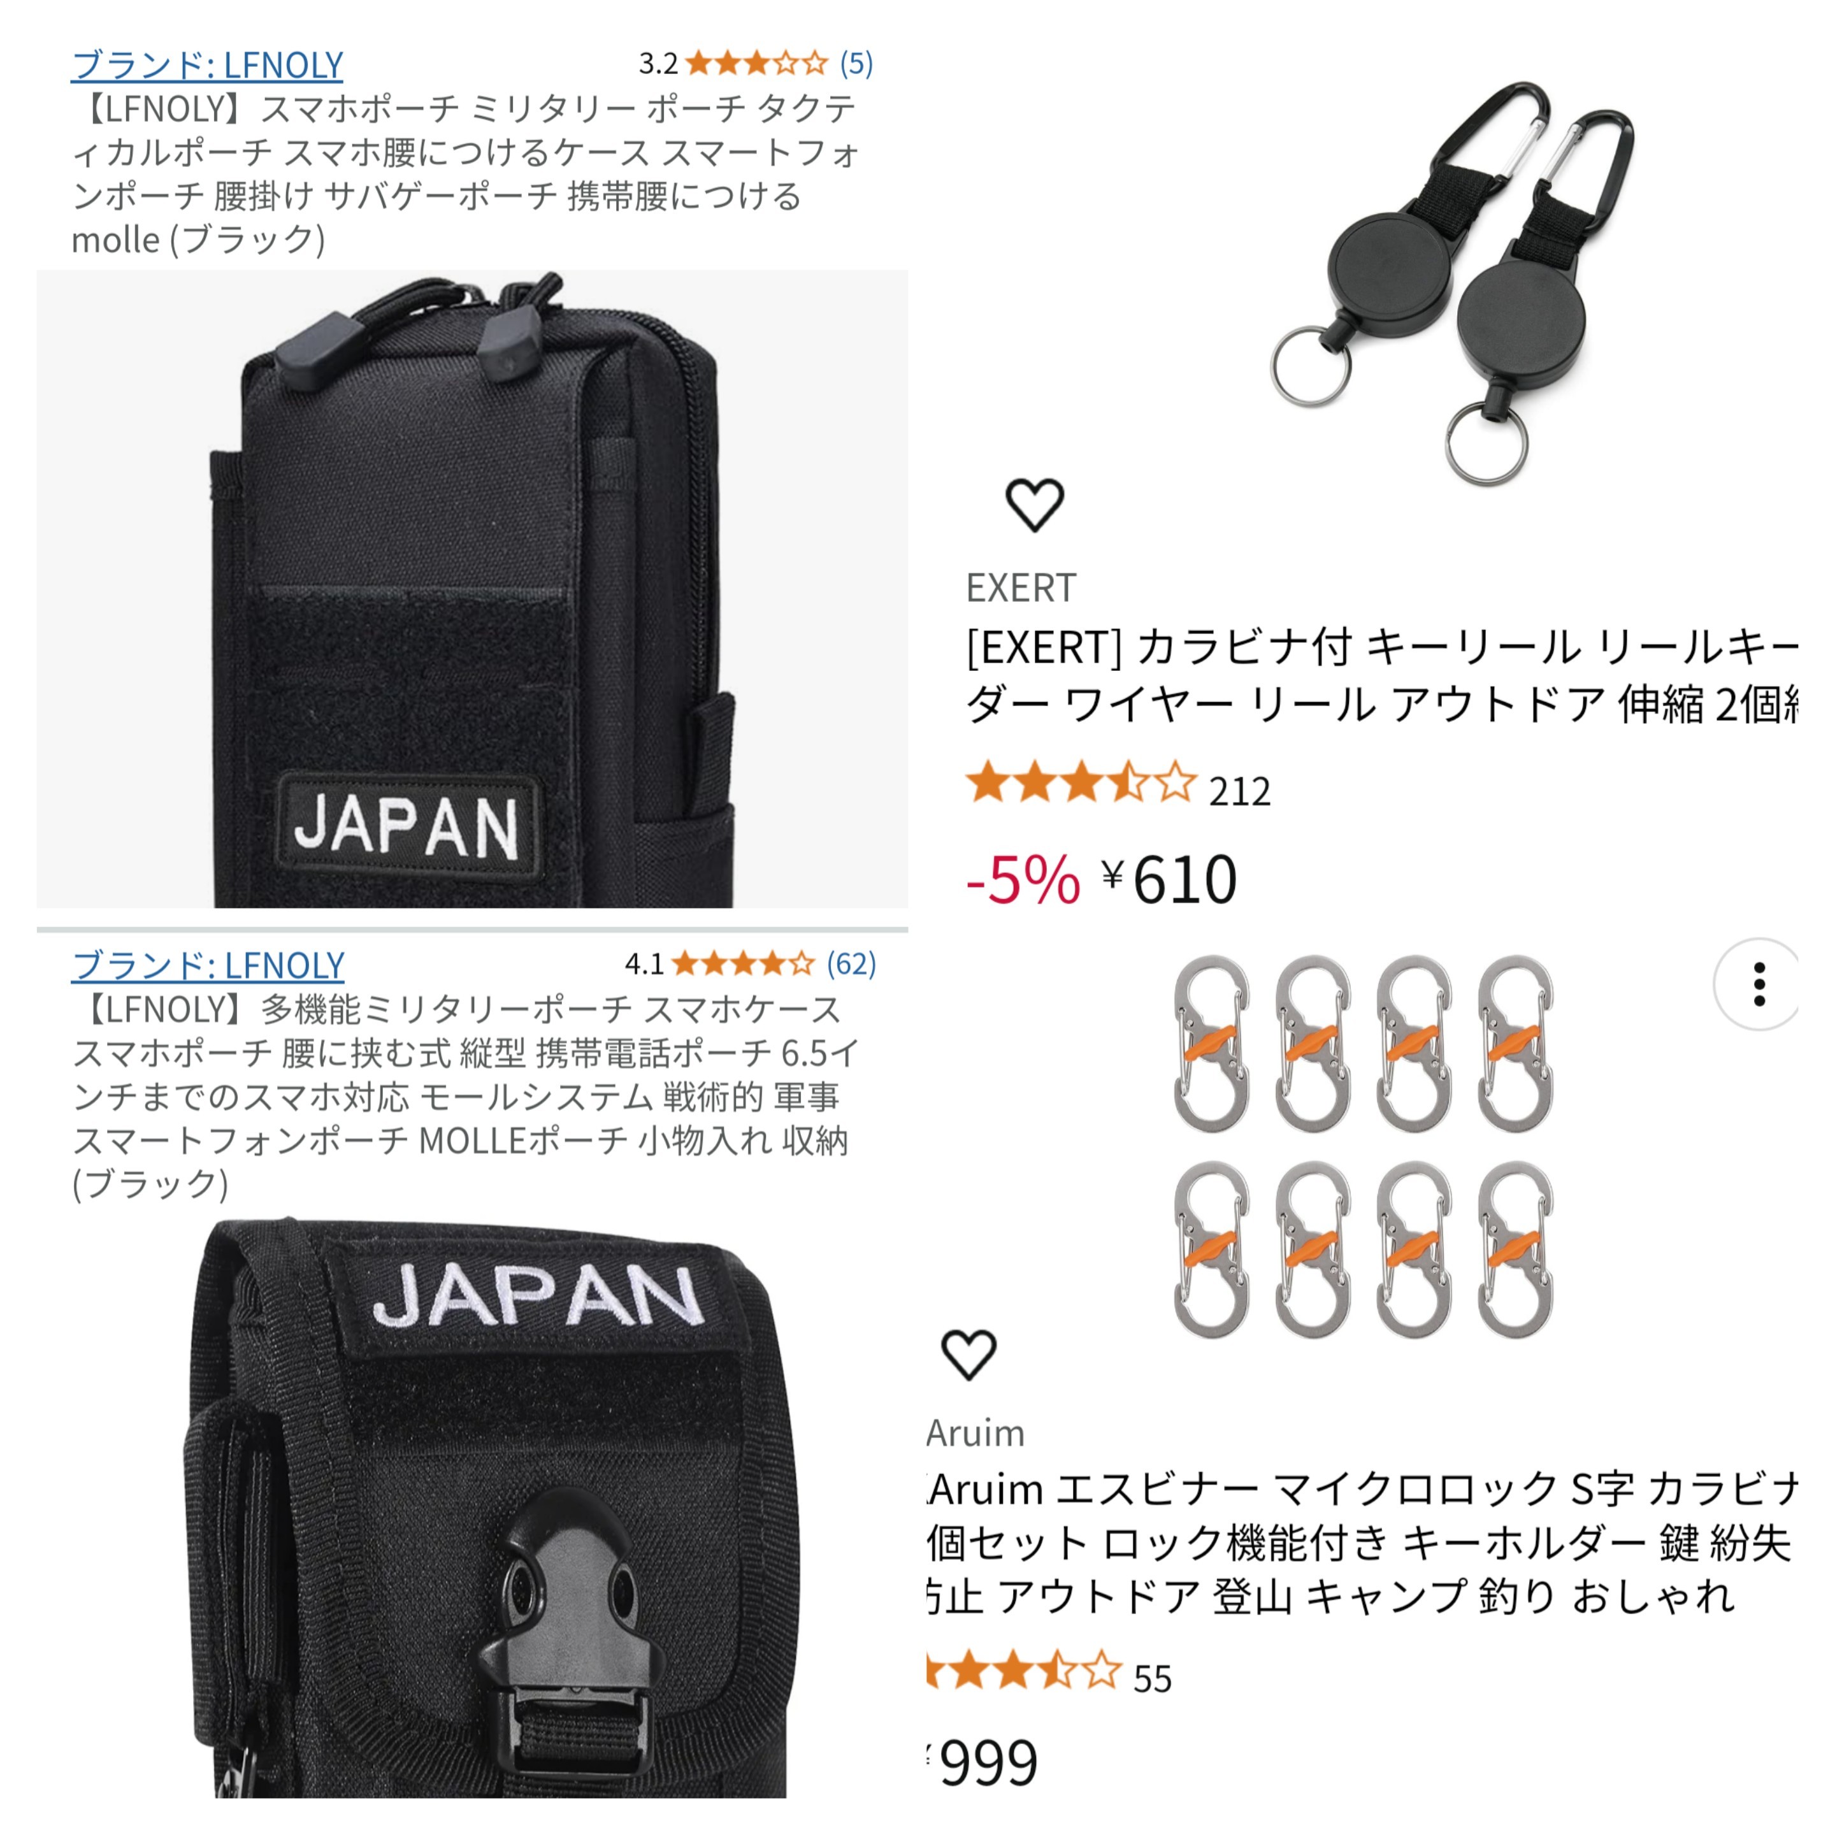Image resolution: width=1835 pixels, height=1835 pixels.
Task: Tap heart icon on Aruim carabiner listing
Action: [968, 1355]
